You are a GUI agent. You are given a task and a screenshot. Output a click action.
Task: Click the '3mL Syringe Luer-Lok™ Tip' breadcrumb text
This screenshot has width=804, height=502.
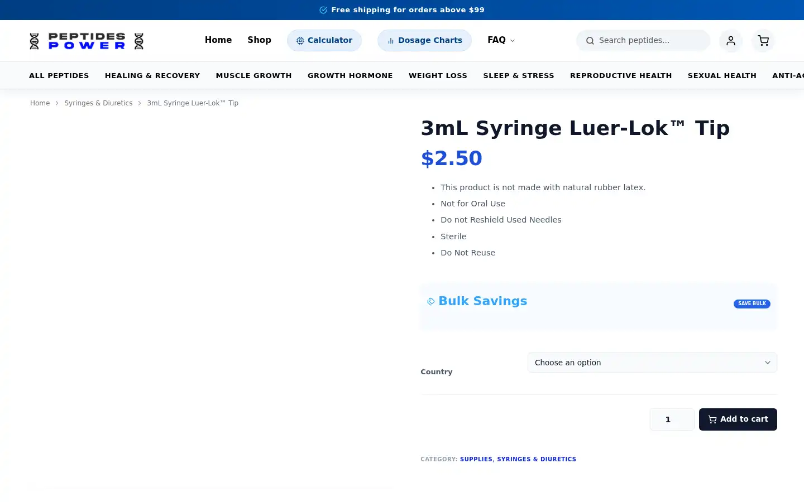[193, 103]
